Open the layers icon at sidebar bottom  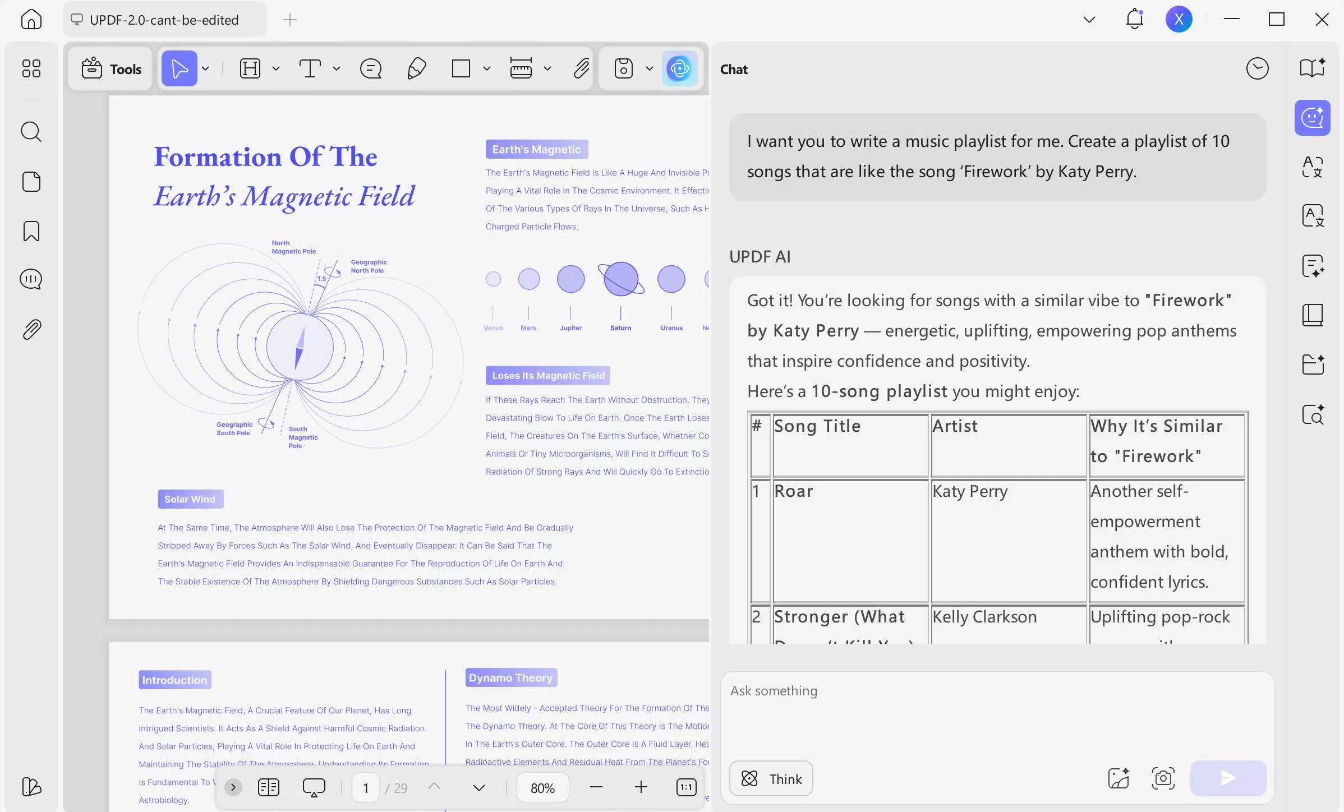click(31, 786)
